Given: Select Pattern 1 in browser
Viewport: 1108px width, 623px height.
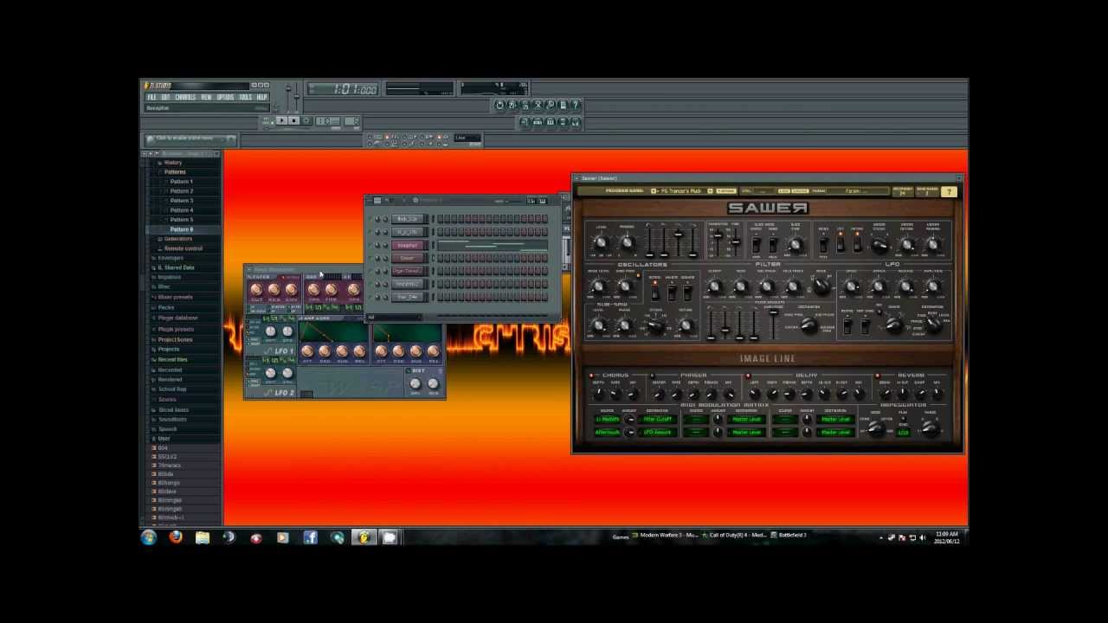Looking at the screenshot, I should [x=181, y=182].
